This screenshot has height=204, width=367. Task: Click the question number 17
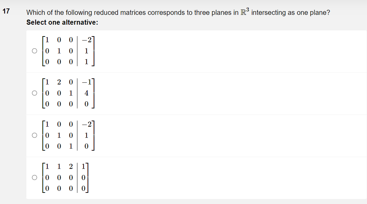6,11
